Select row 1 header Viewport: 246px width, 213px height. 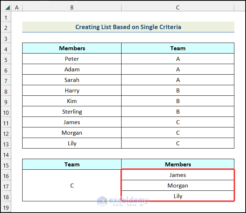tap(6, 17)
